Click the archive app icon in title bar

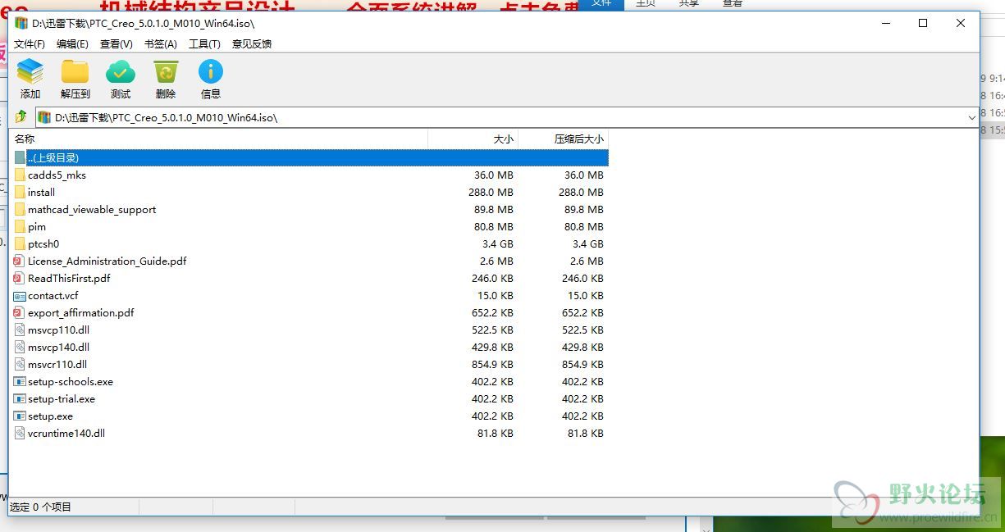(x=21, y=23)
